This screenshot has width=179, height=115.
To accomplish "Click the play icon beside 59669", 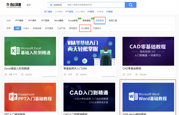I will [x=77, y=75].
